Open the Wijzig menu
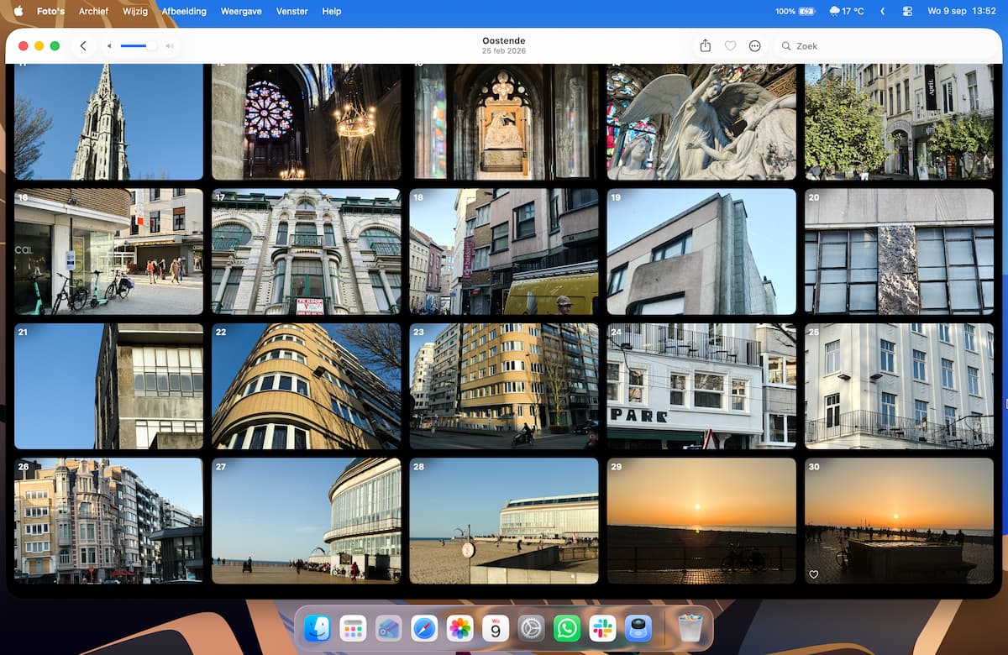 (134, 12)
